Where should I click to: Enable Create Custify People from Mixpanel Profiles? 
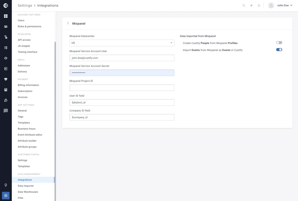[x=279, y=43]
